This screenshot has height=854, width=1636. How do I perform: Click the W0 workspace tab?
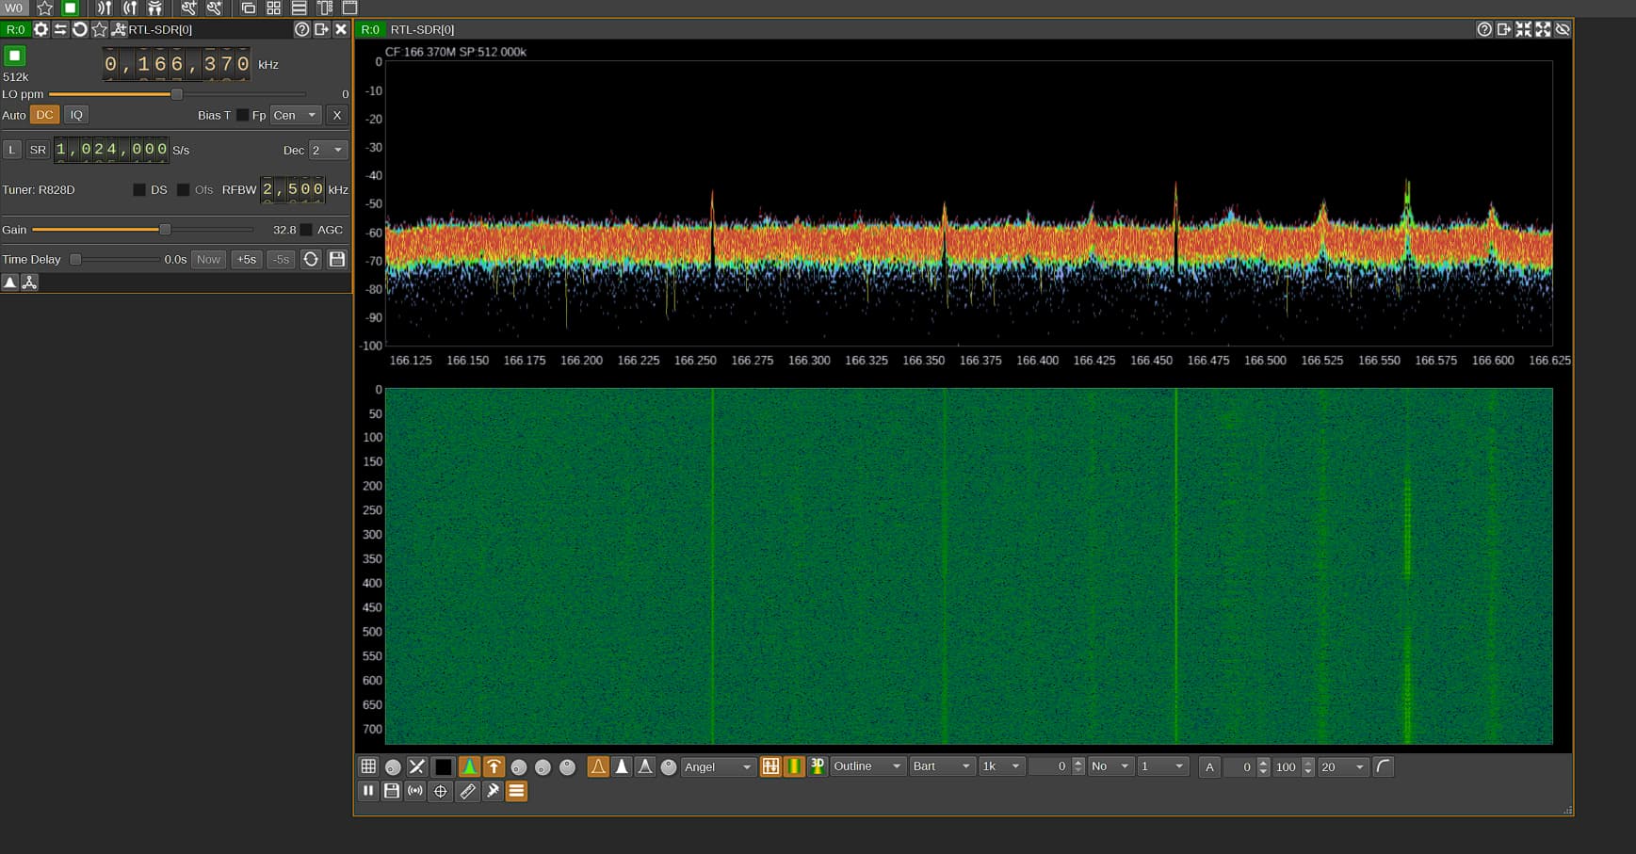point(14,8)
